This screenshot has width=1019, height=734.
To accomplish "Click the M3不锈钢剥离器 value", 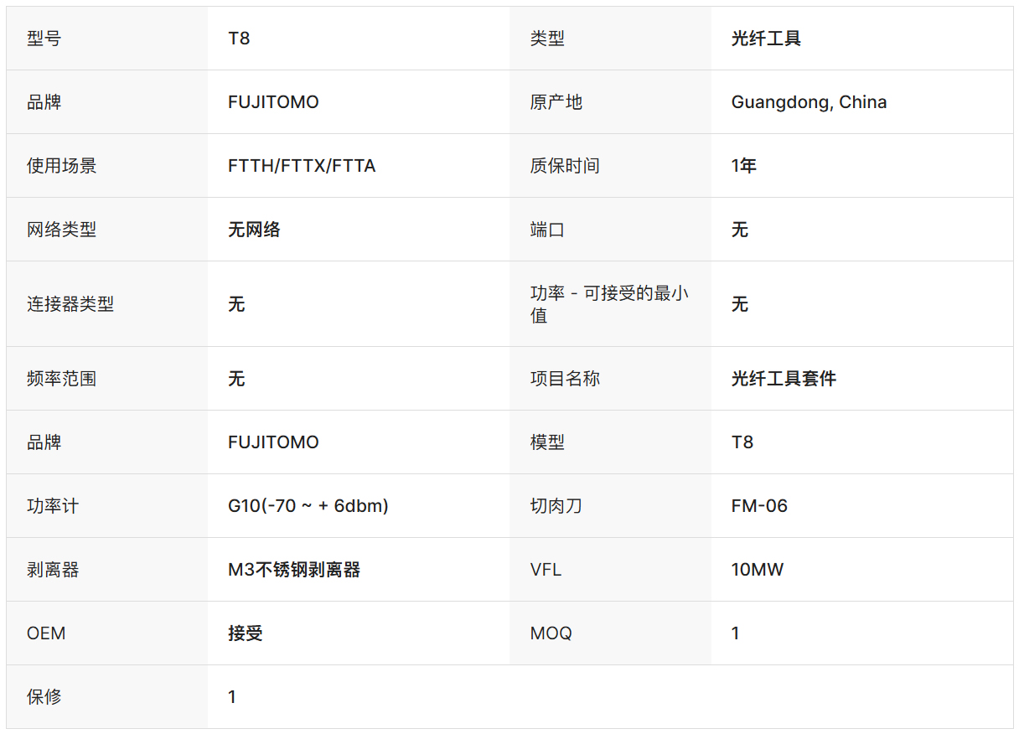I will pyautogui.click(x=294, y=570).
